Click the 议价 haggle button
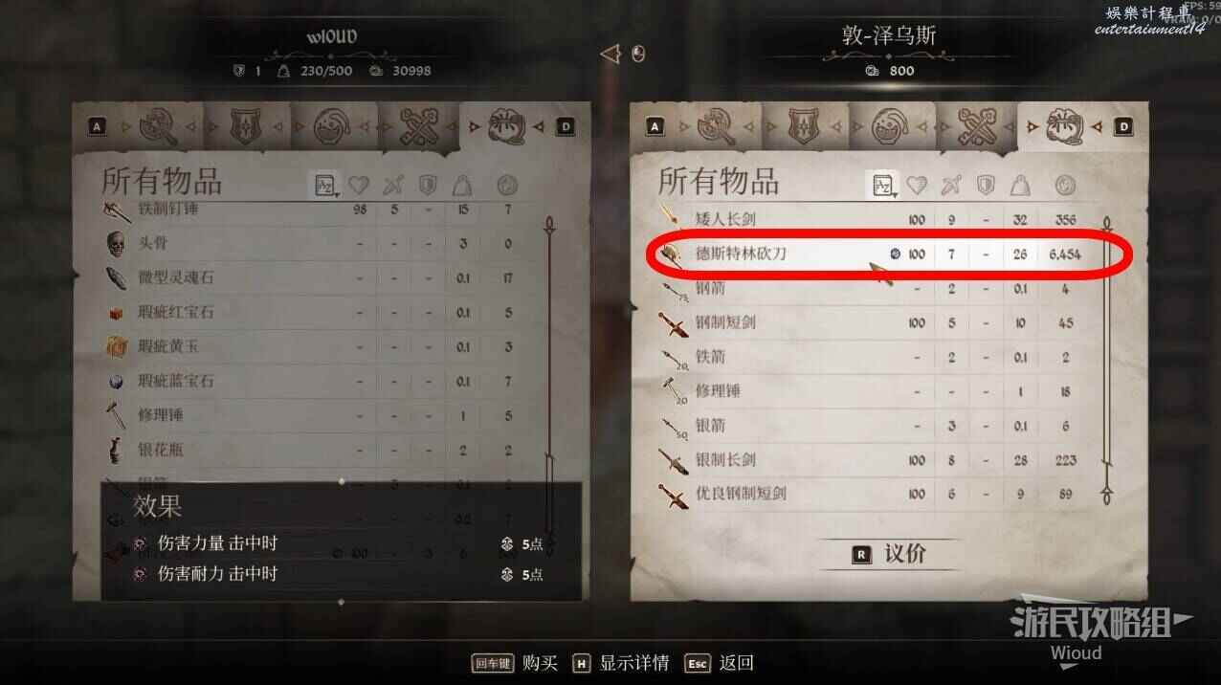Viewport: 1221px width, 685px height. (x=889, y=554)
